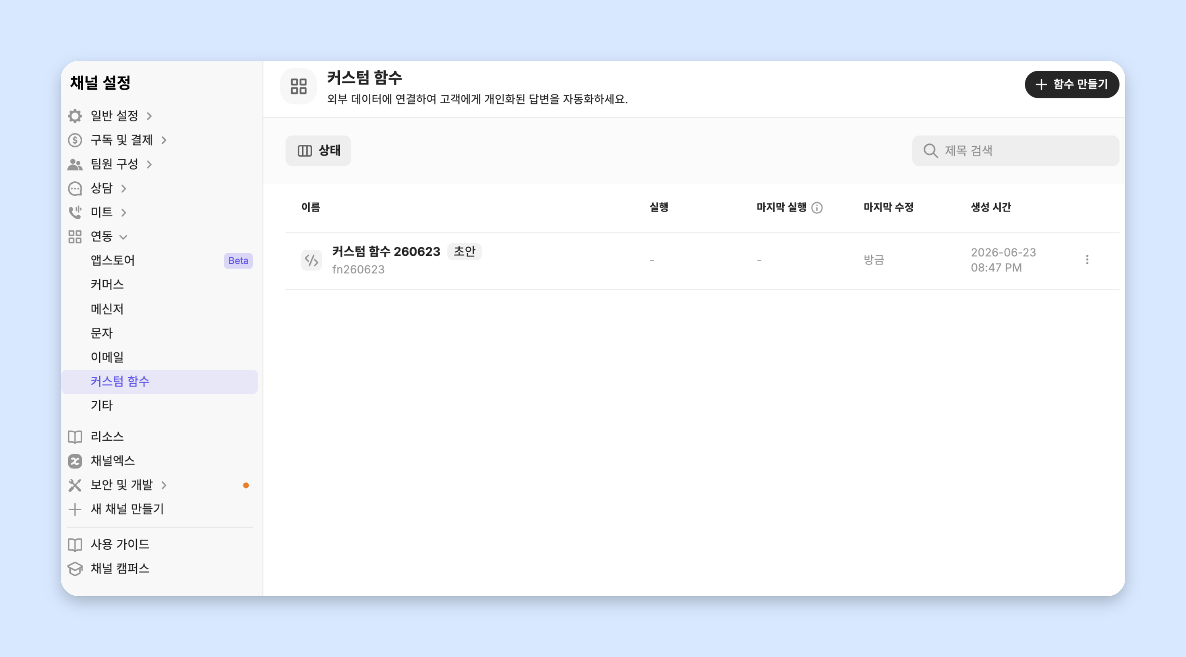The width and height of the screenshot is (1186, 657).
Task: Click the graduation cap icon for 채널 캠퍼스
Action: [x=75, y=569]
